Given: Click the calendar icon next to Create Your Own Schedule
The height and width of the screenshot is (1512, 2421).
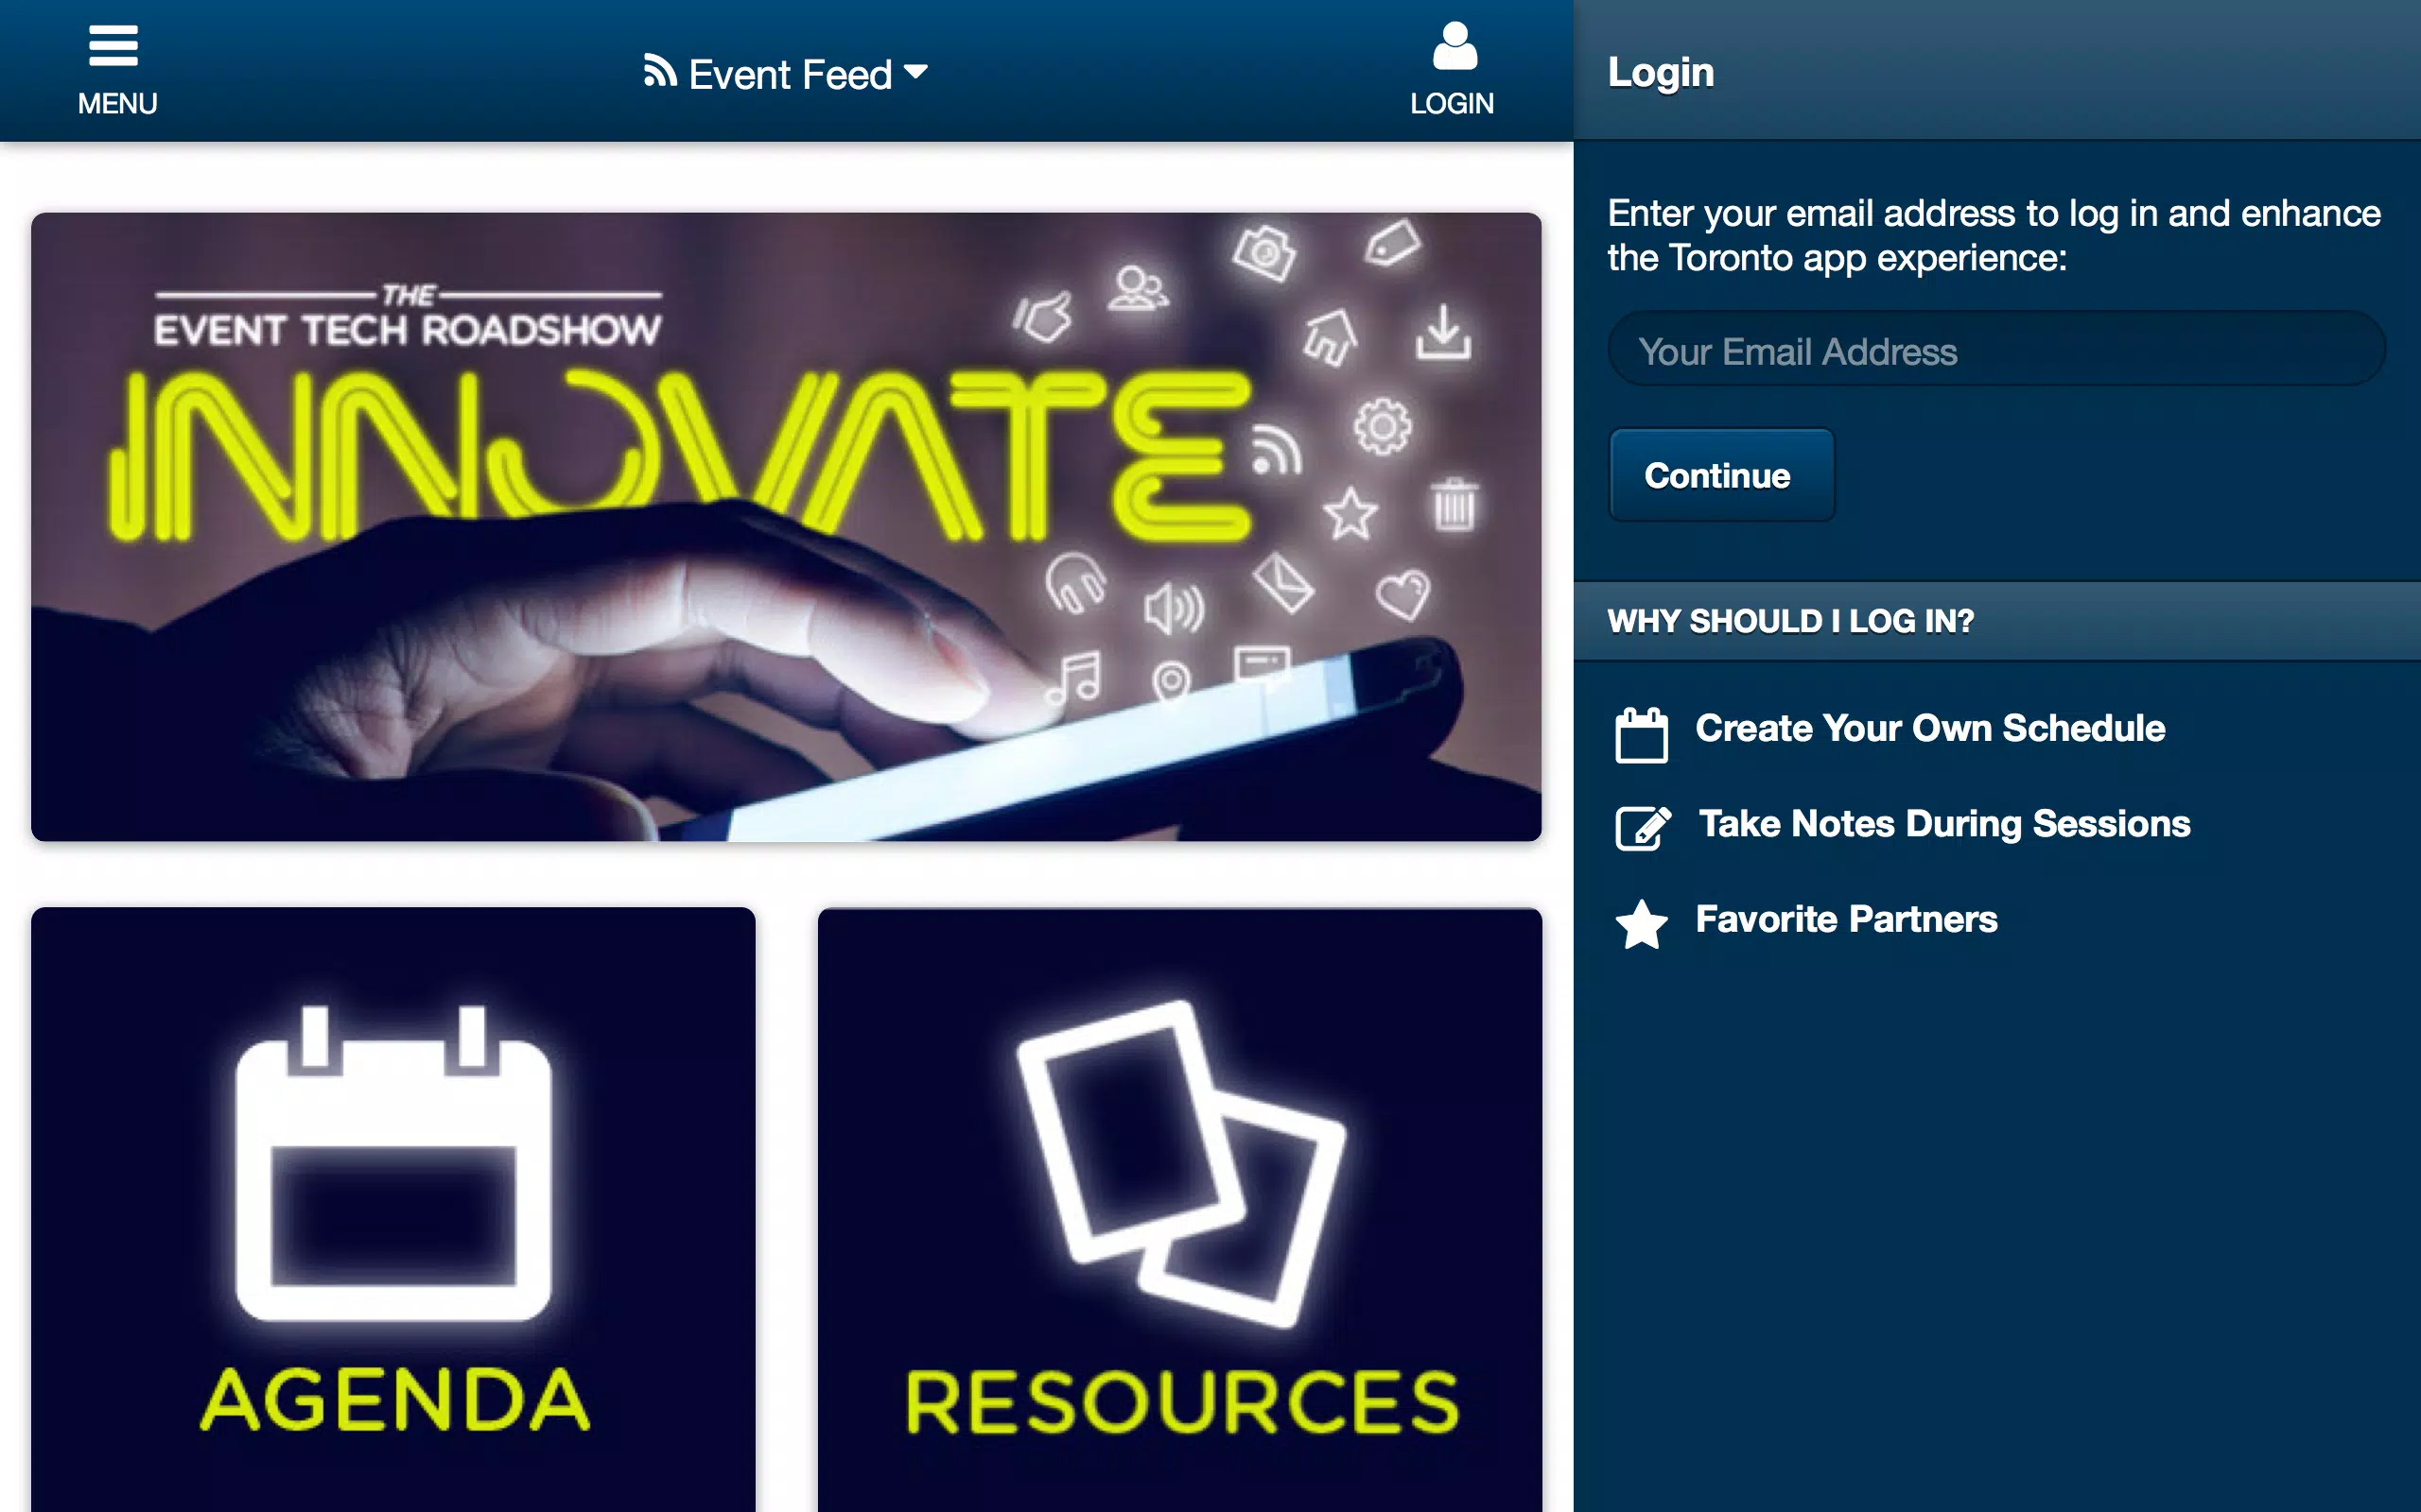Looking at the screenshot, I should point(1641,735).
